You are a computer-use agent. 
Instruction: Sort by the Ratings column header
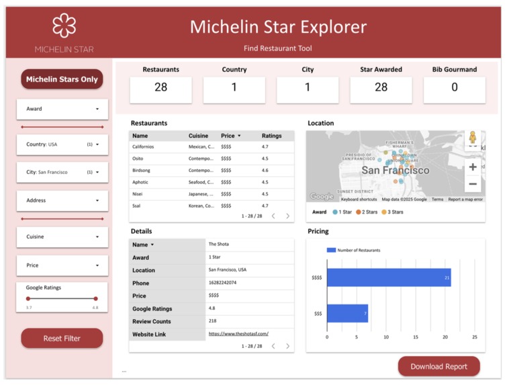271,136
